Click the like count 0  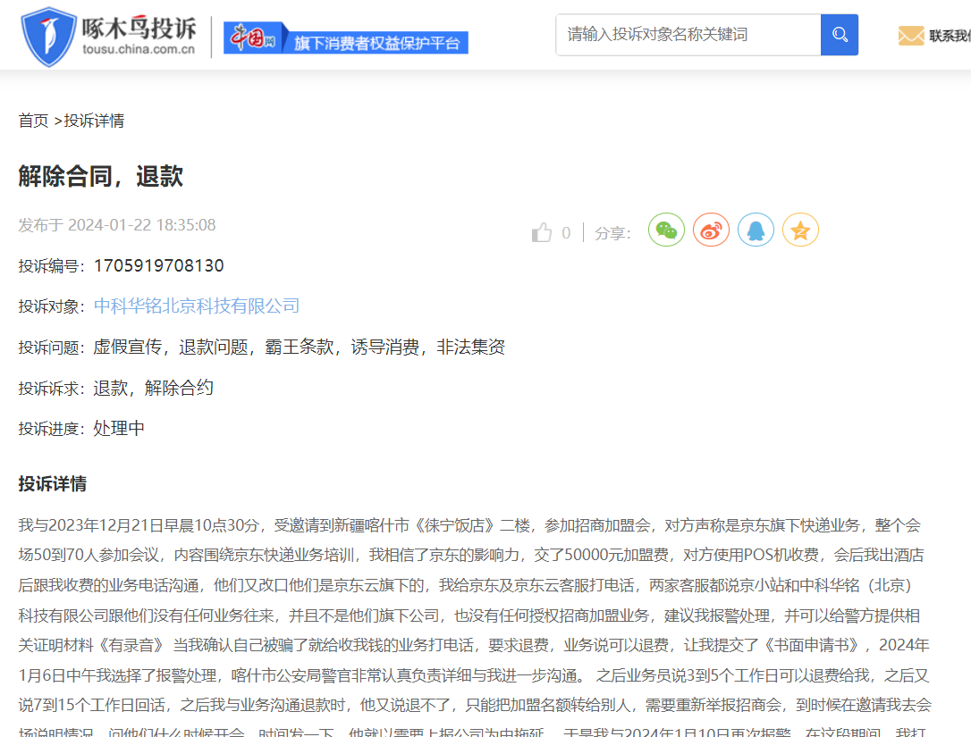coord(566,232)
